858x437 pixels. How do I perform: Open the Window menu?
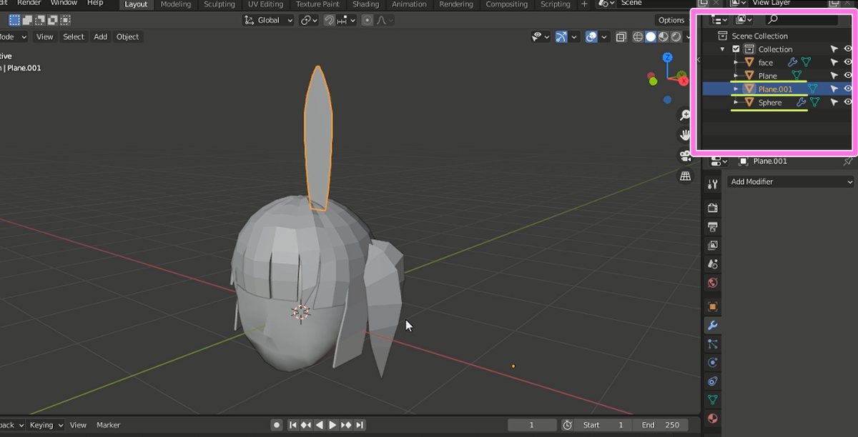click(x=64, y=4)
